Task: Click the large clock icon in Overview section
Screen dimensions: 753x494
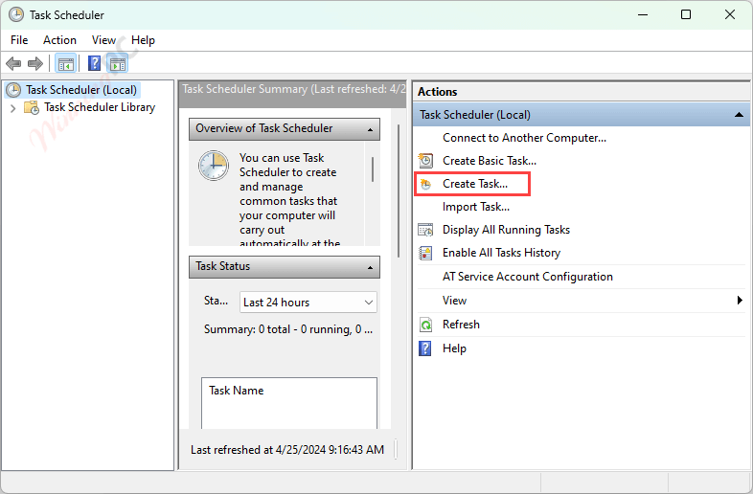Action: click(214, 166)
